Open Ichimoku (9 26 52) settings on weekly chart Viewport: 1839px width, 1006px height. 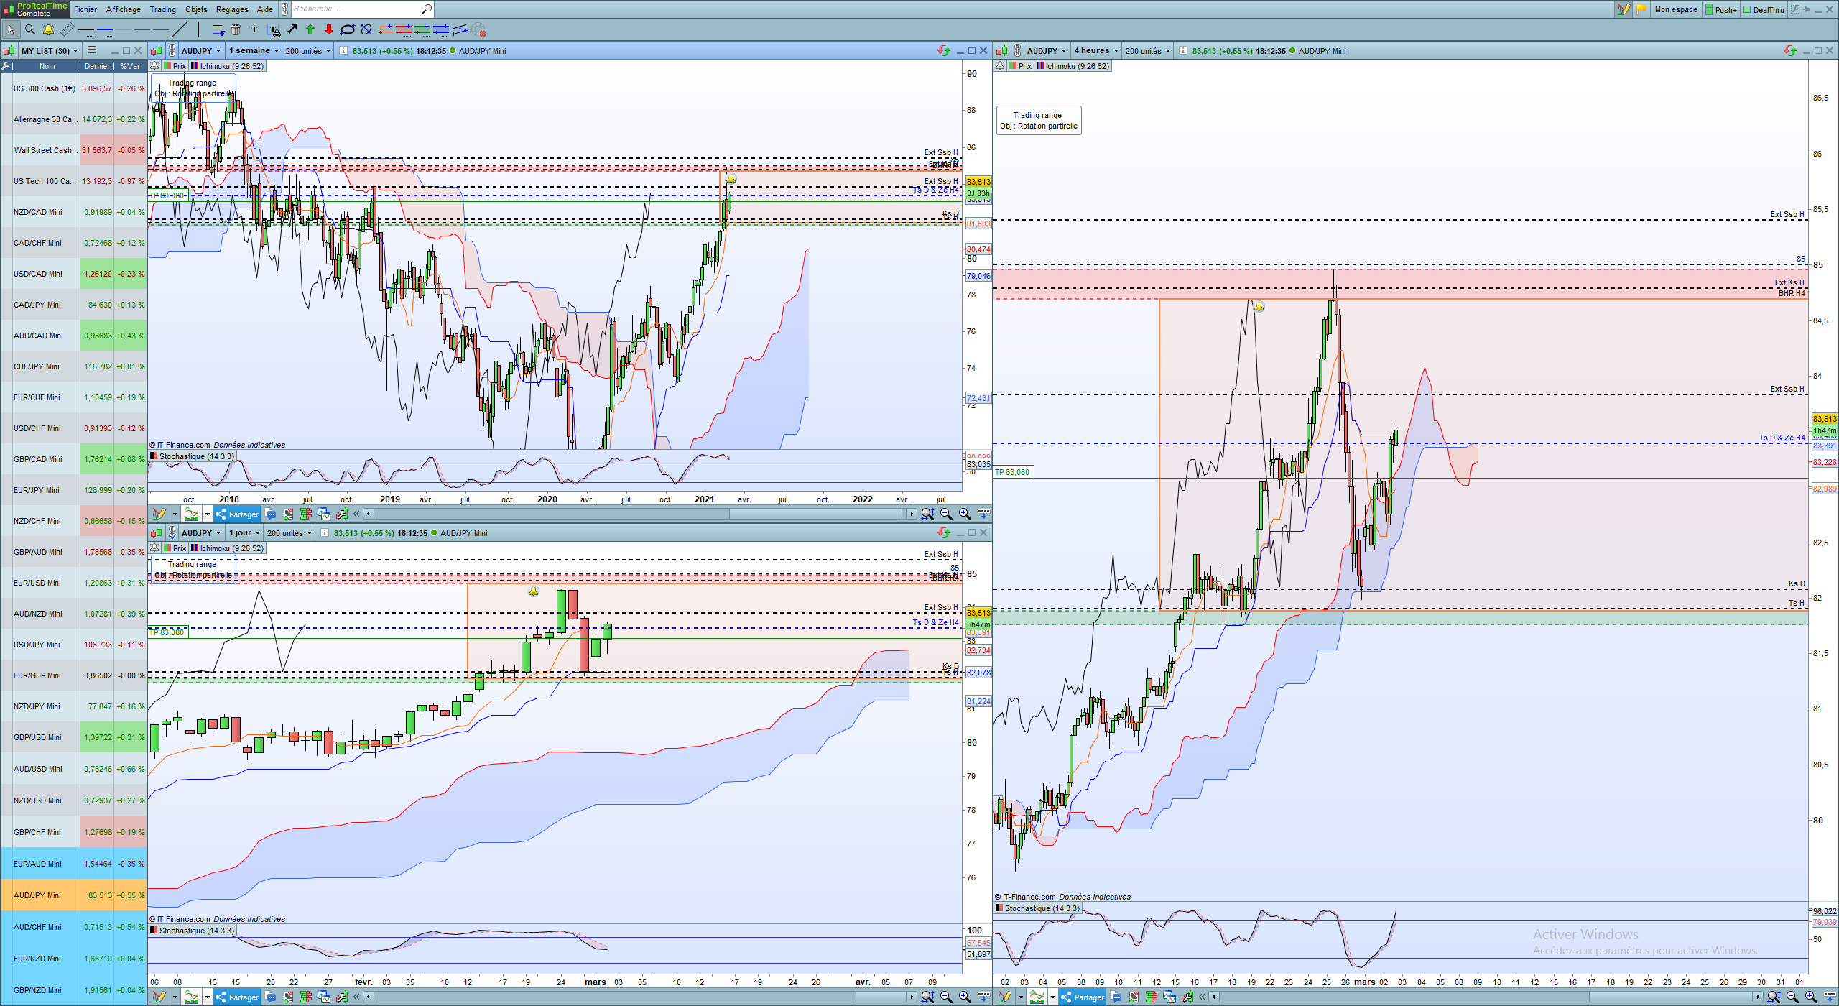[x=228, y=66]
